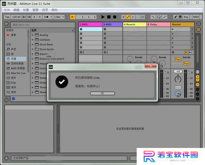Image resolution: width=205 pixels, height=165 pixels.
Task: Open the 查看 menu
Action: (x=35, y=10)
